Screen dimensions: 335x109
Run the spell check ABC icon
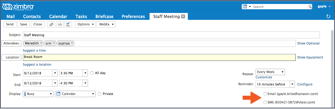click(68, 24)
